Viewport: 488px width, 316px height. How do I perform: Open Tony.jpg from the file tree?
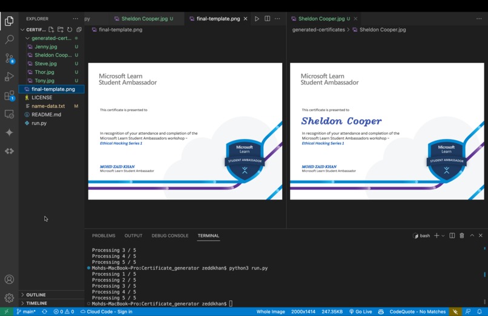[x=51, y=80]
